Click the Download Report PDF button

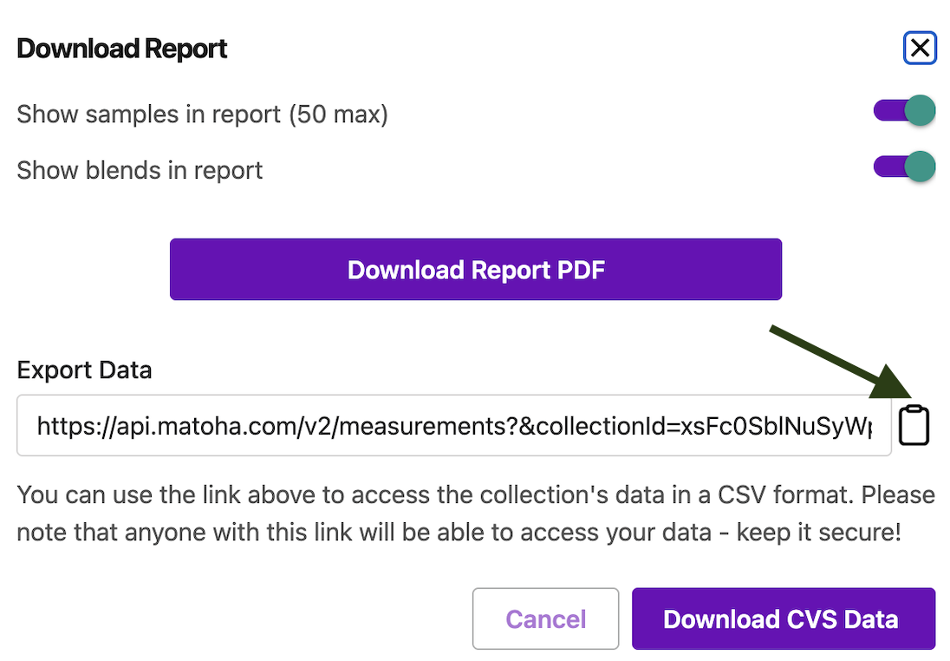pyautogui.click(x=476, y=270)
